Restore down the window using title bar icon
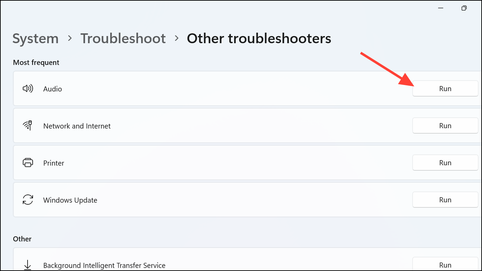The height and width of the screenshot is (271, 482). (464, 8)
